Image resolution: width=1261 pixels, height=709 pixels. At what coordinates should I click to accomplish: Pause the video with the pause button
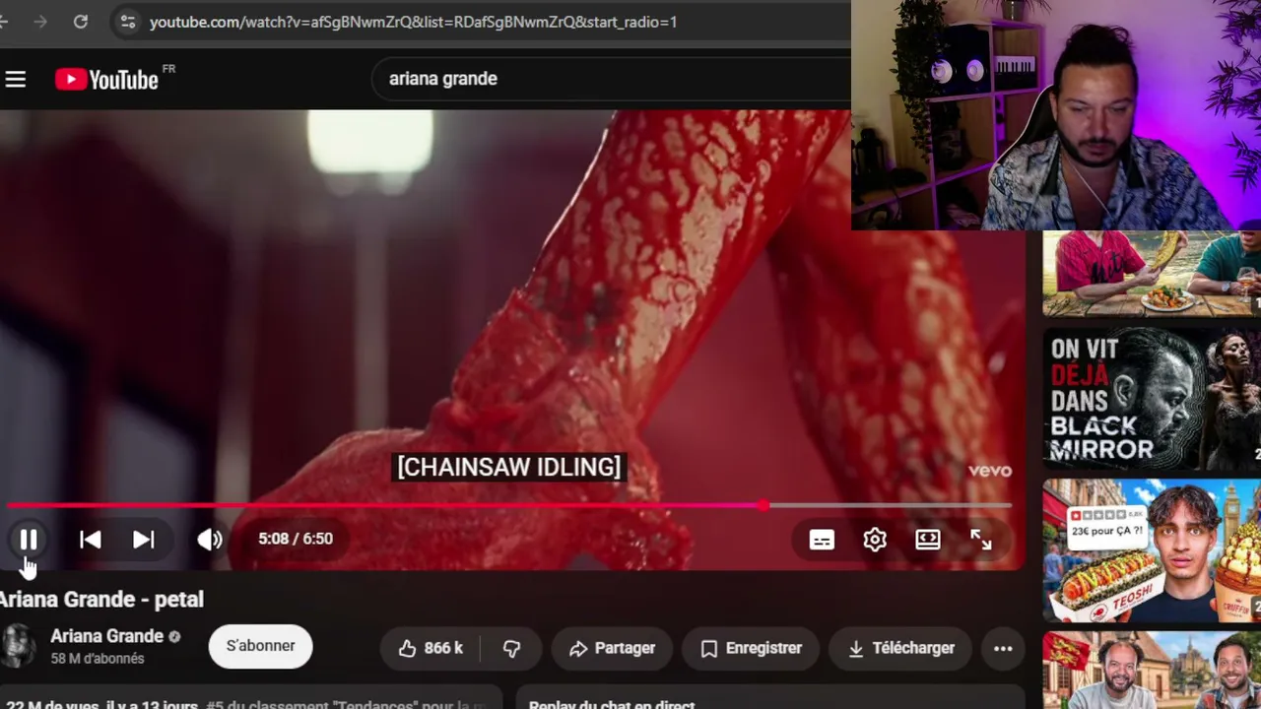tap(29, 539)
